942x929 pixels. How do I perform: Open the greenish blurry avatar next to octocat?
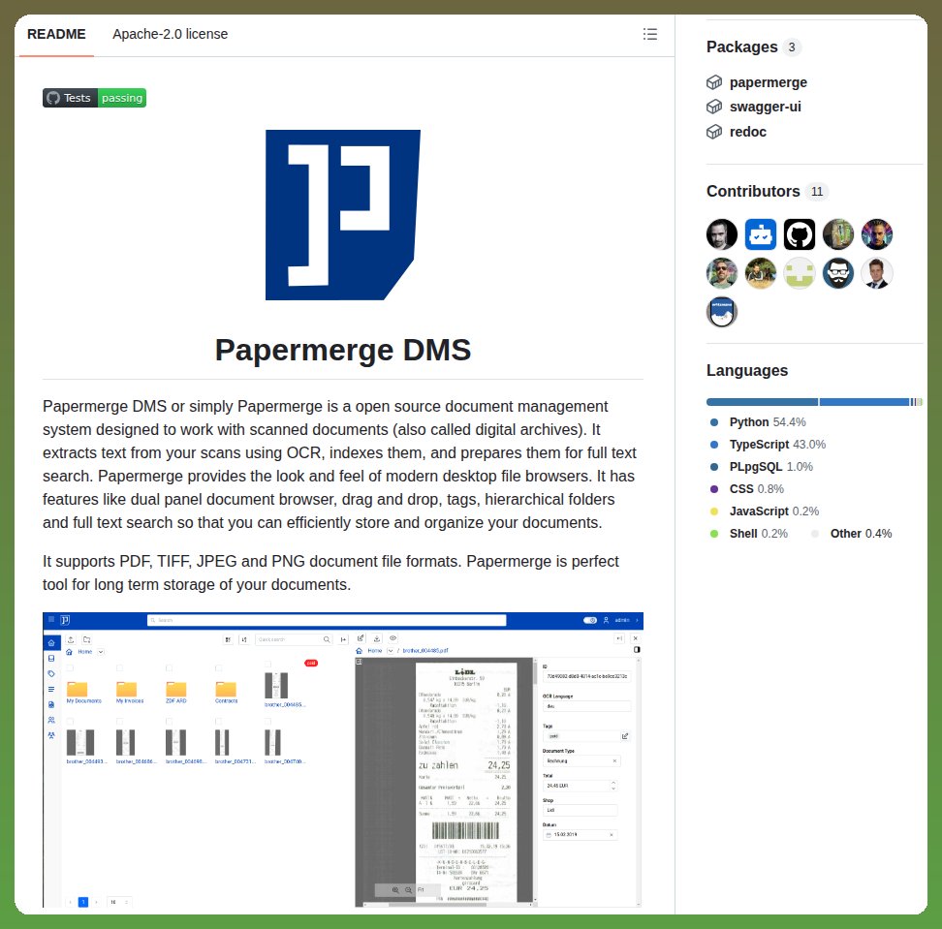[x=838, y=234]
